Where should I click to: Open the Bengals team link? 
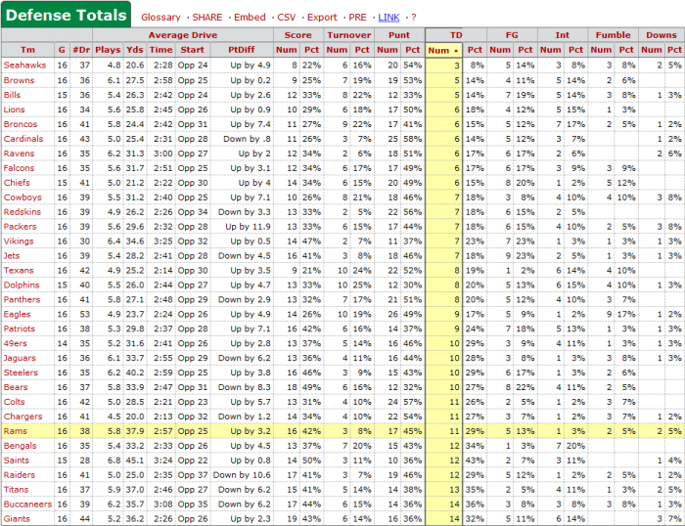click(20, 446)
